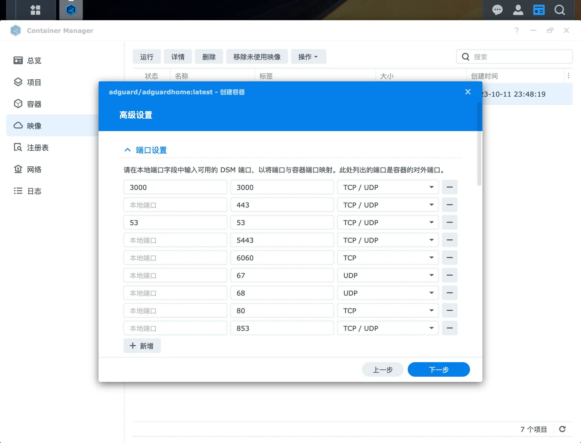Screen dimensions: 581x443
Task: Remove the port 5443 row
Action: point(449,240)
